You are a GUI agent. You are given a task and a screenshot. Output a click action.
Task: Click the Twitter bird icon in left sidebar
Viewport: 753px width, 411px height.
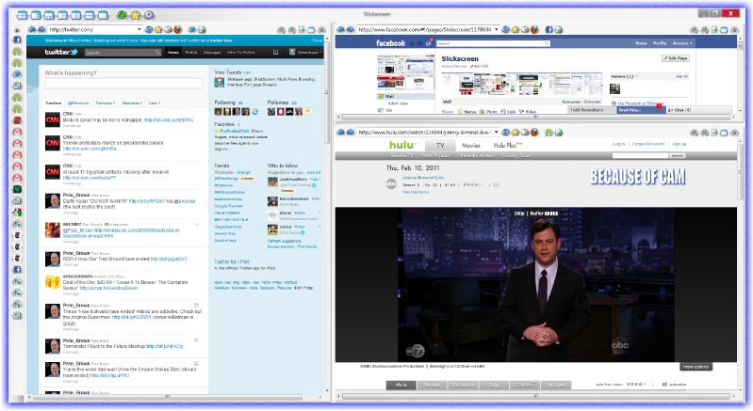17,74
